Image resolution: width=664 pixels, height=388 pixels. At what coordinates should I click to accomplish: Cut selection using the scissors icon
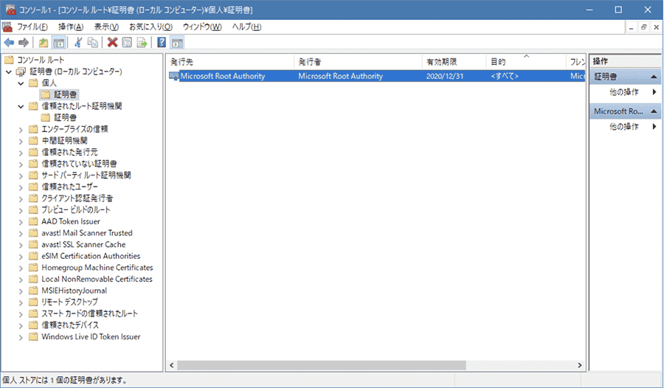point(78,42)
